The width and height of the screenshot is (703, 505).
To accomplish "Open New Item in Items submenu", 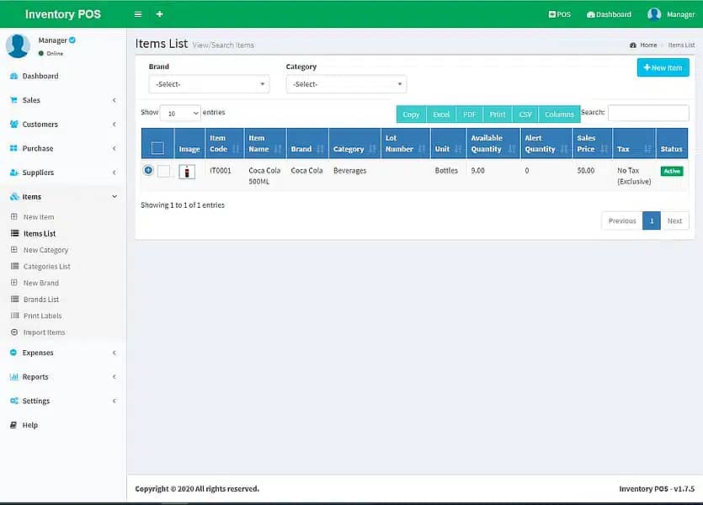I will 39,217.
